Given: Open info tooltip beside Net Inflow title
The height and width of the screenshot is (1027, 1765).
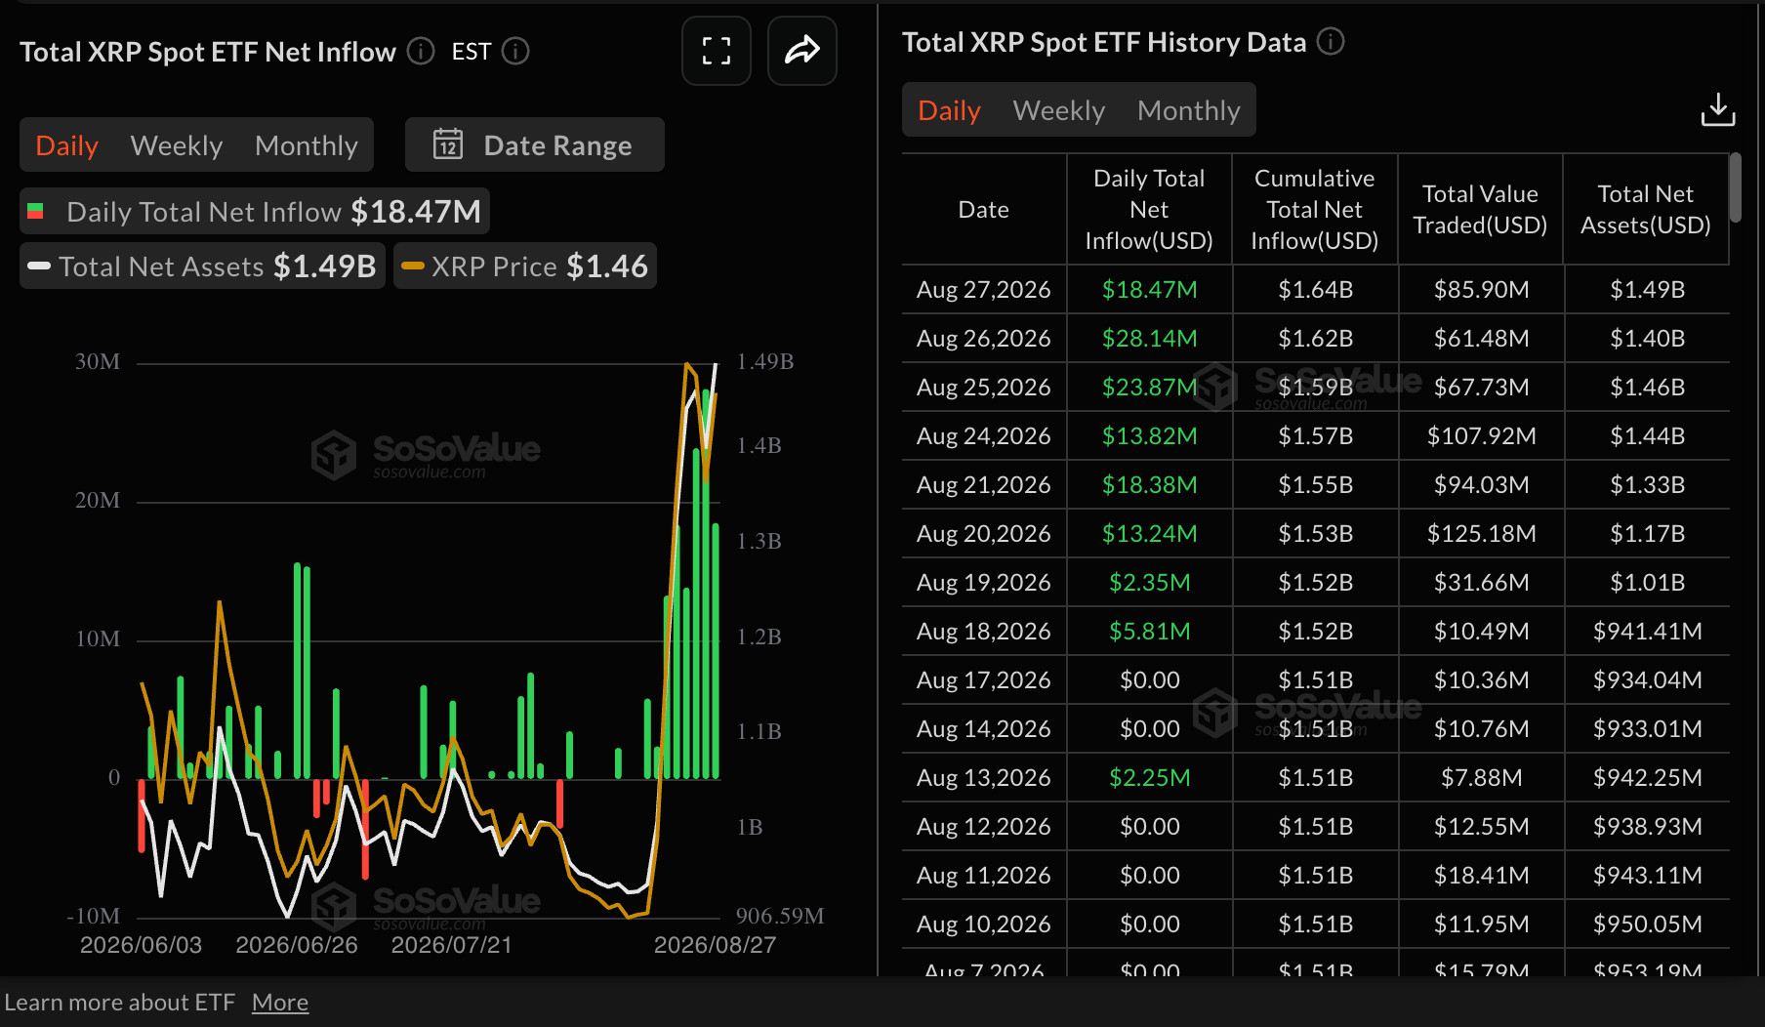Looking at the screenshot, I should 421,51.
